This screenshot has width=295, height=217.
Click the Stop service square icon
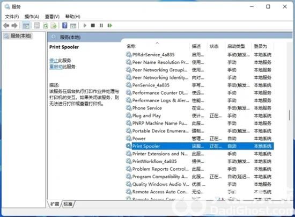pos(93,25)
